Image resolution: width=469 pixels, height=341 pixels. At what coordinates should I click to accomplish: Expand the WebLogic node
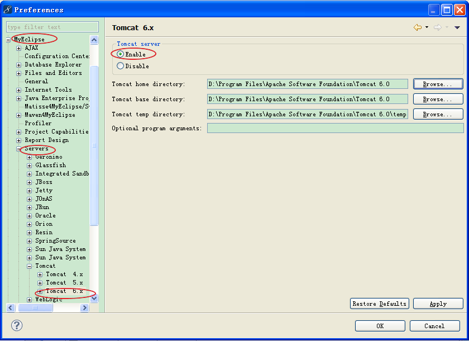pyautogui.click(x=29, y=300)
